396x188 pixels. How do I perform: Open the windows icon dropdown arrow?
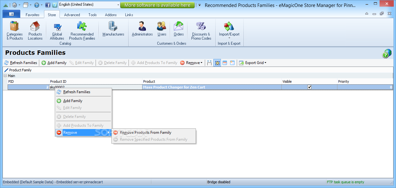tap(31, 5)
